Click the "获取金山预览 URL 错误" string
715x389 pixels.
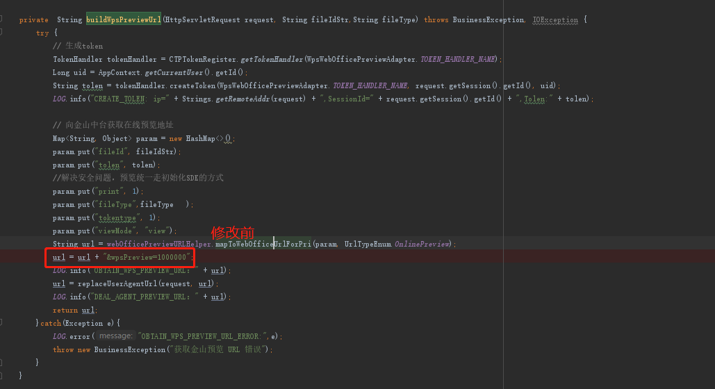tap(217, 350)
